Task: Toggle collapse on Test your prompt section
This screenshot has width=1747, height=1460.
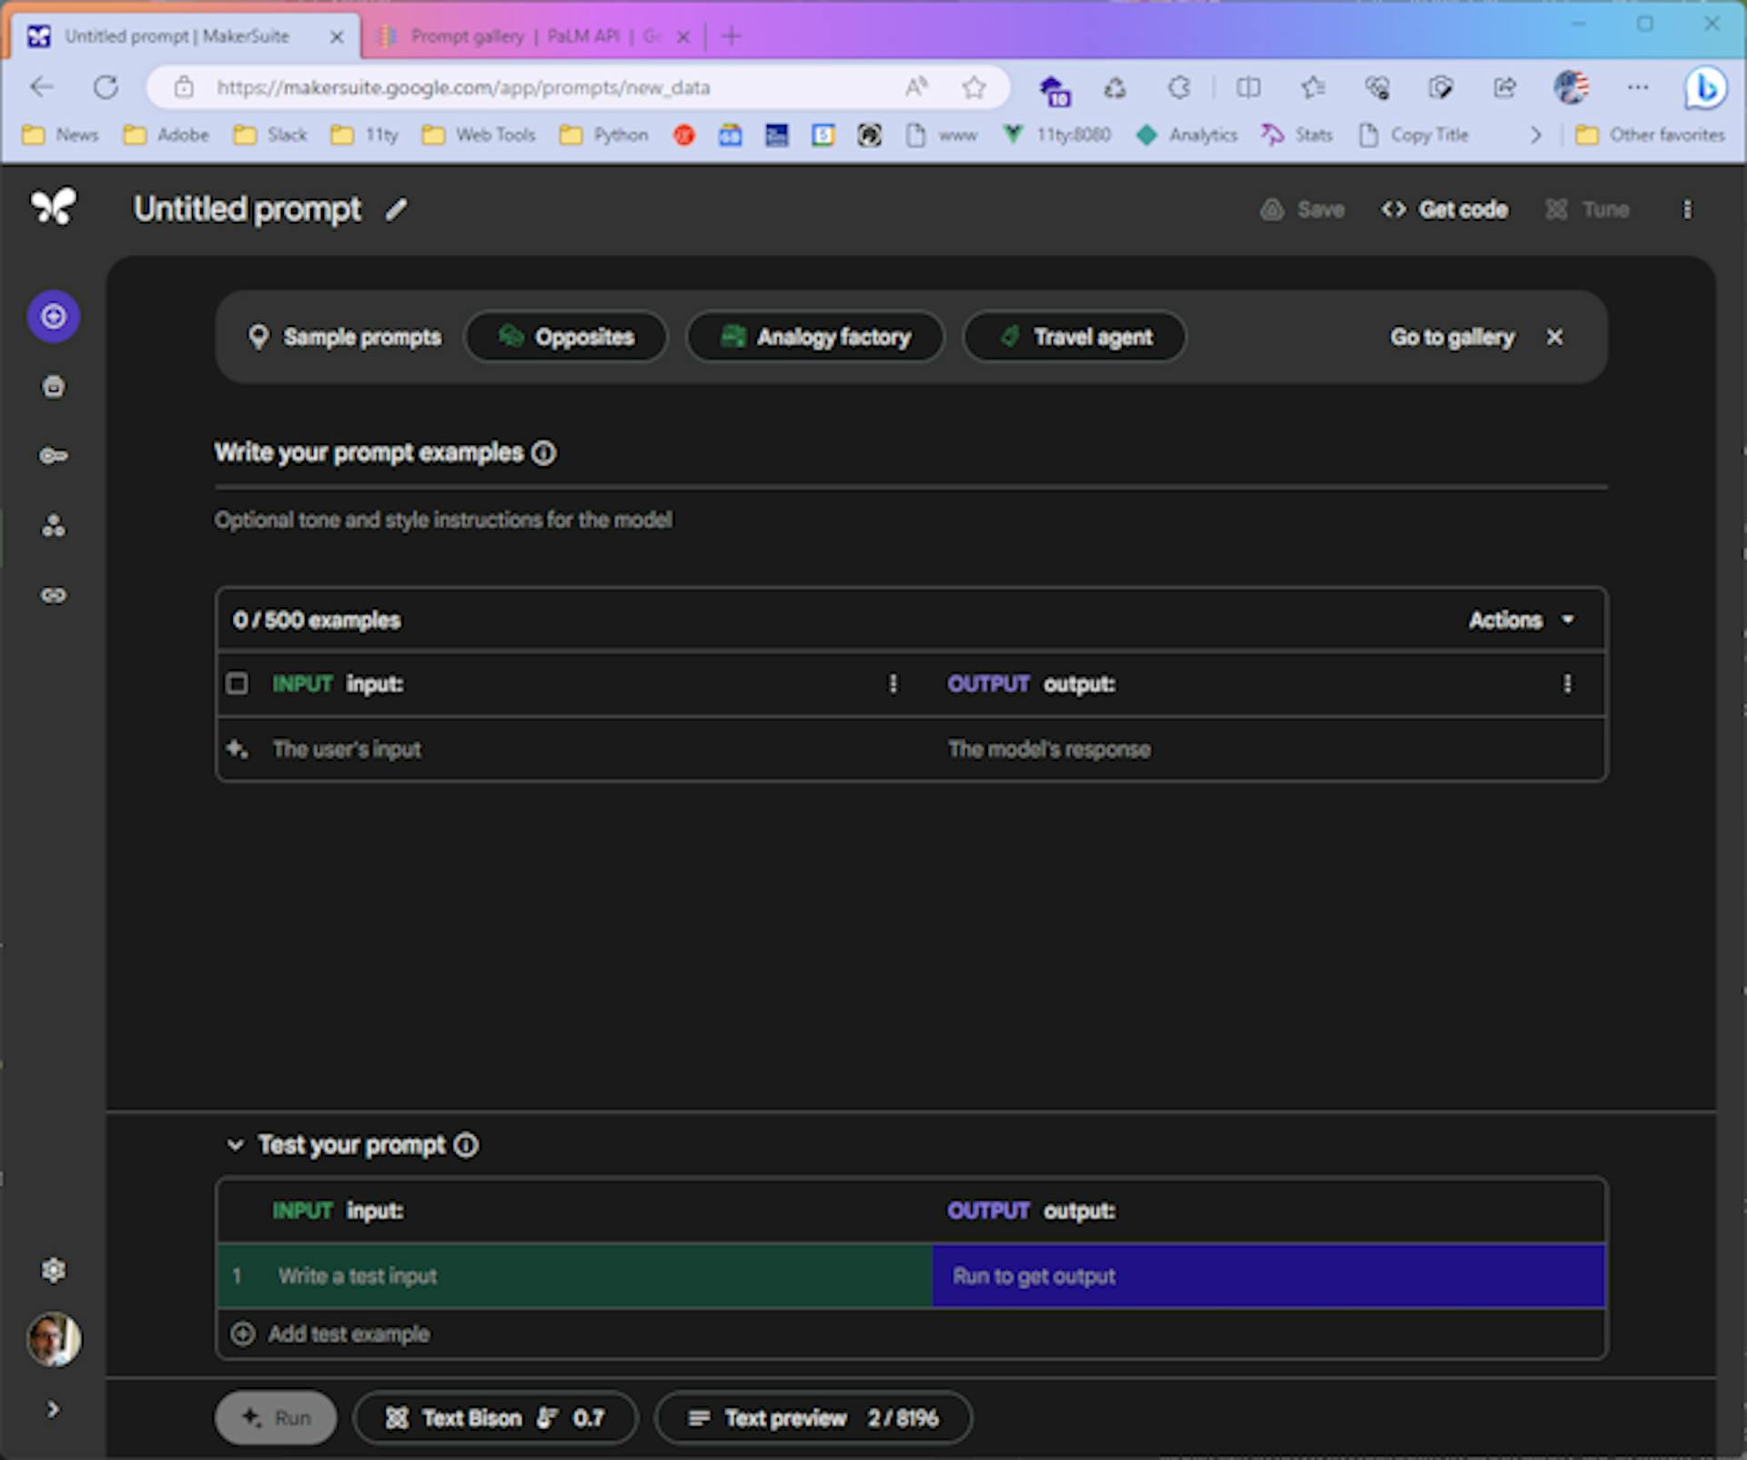Action: click(237, 1147)
